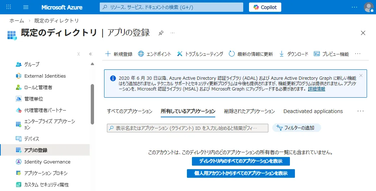376x191 pixels.
Task: Click 個人用アカウントからすべてのアプリケーションを表示 button
Action: pos(241,173)
